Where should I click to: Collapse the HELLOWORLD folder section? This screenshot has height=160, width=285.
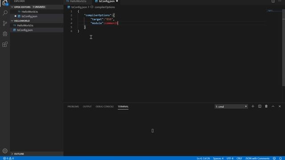[12, 21]
